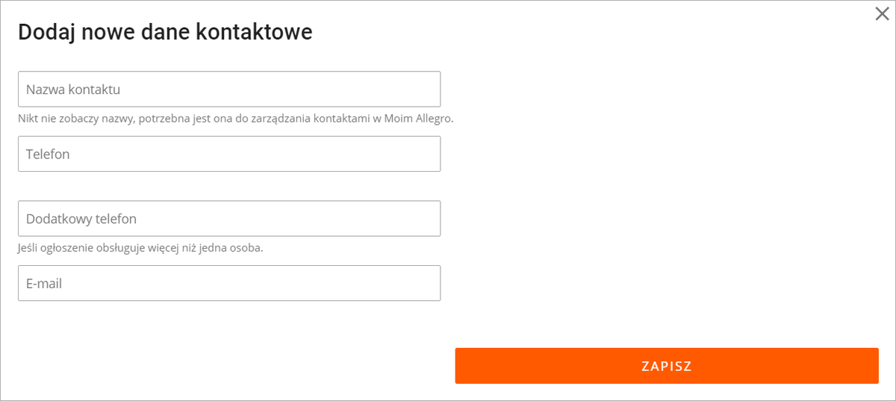This screenshot has height=401, width=896.
Task: Close the add contact details dialog
Action: click(882, 14)
